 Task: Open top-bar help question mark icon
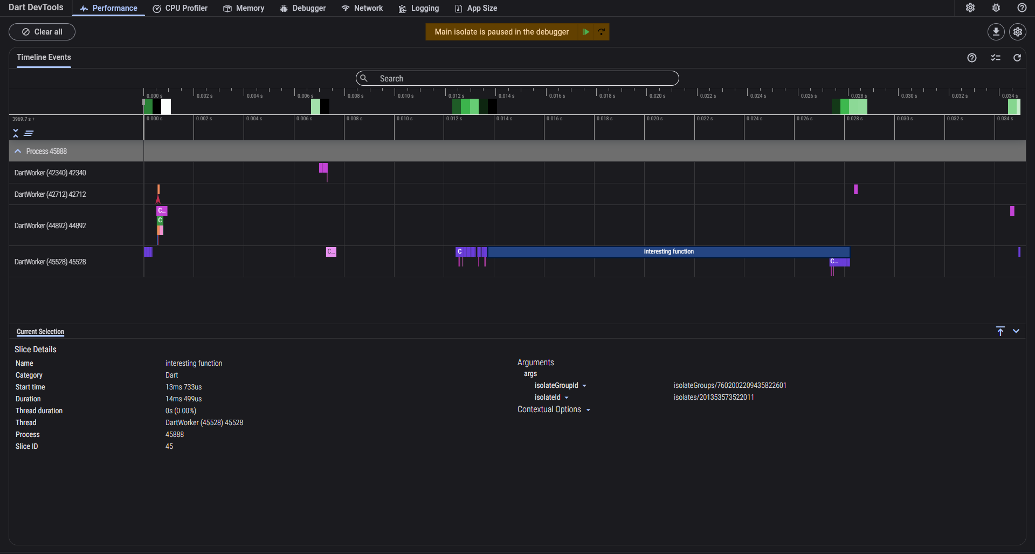(1022, 8)
